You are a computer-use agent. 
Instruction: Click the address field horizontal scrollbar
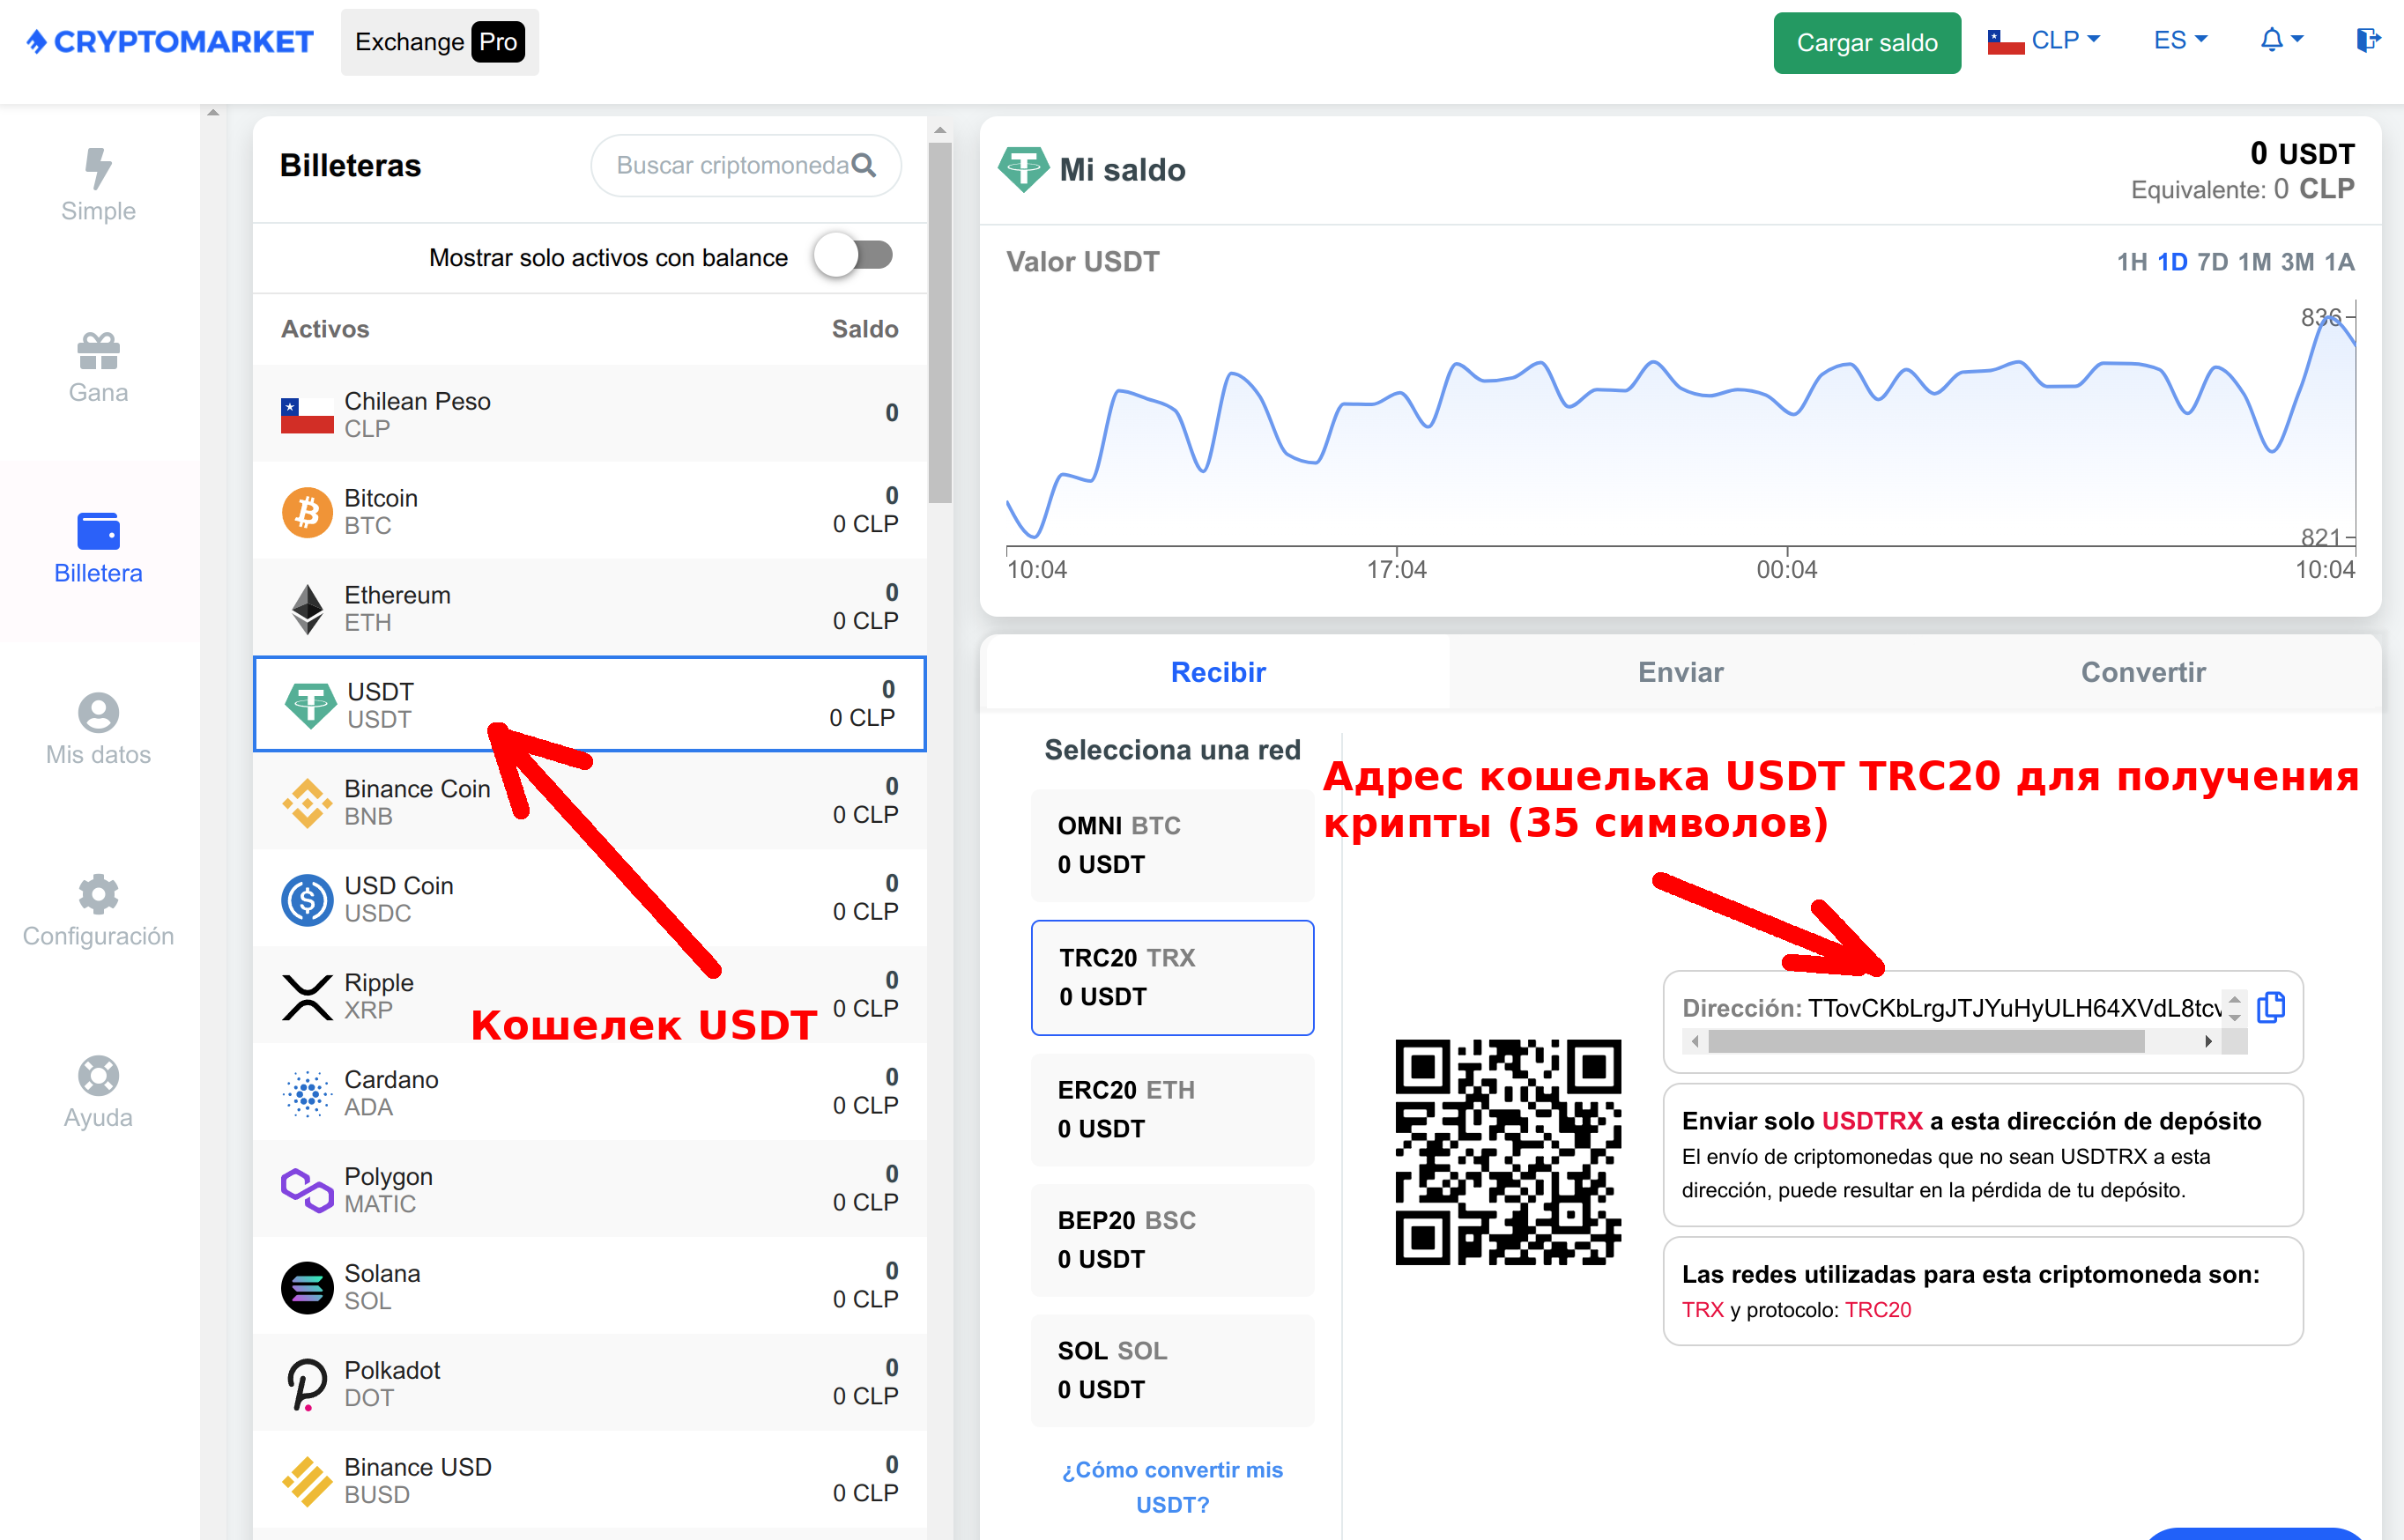coord(1925,1041)
